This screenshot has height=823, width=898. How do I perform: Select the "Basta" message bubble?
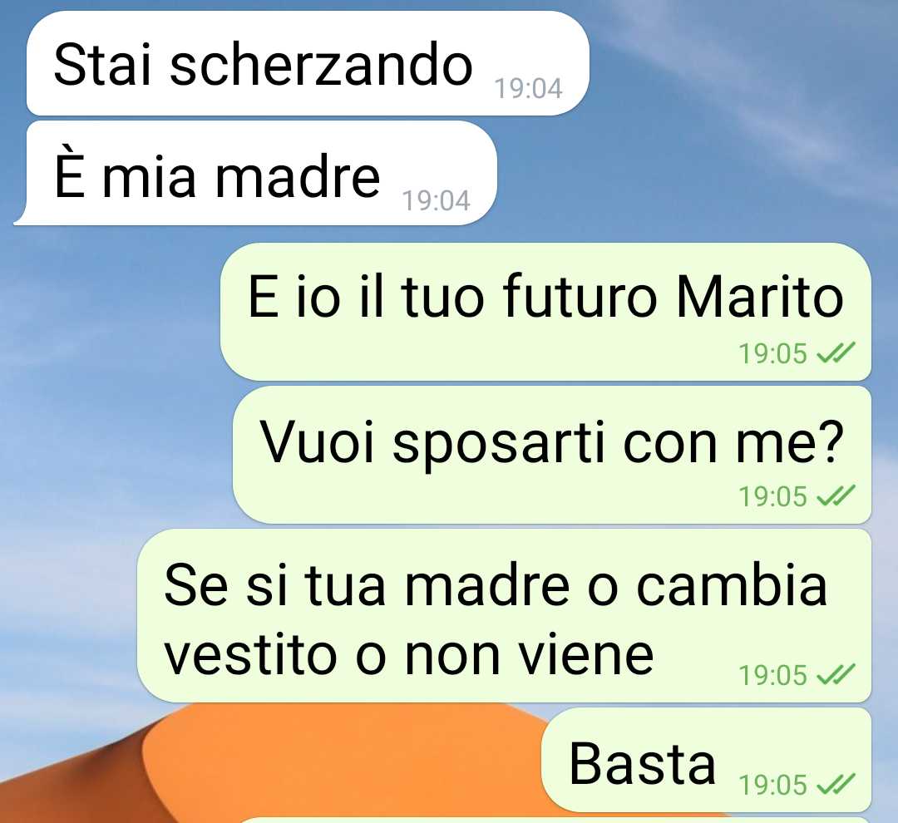706,760
